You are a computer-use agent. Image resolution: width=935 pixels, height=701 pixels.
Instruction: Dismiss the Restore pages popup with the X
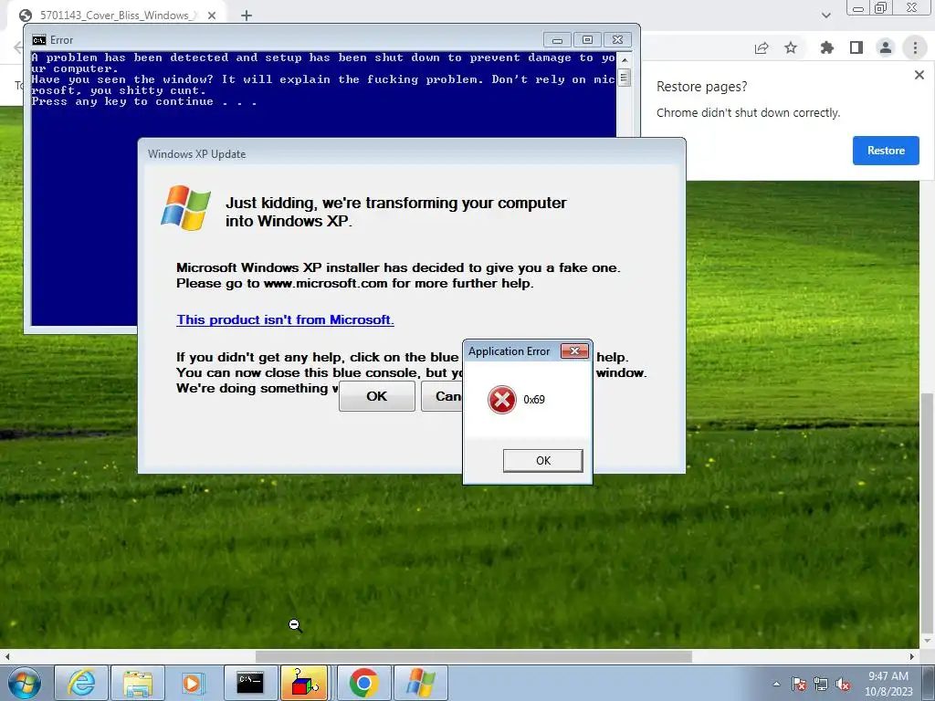919,75
